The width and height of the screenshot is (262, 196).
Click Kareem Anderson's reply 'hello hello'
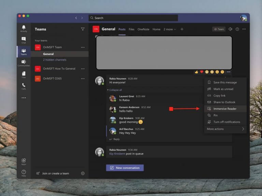[126, 111]
